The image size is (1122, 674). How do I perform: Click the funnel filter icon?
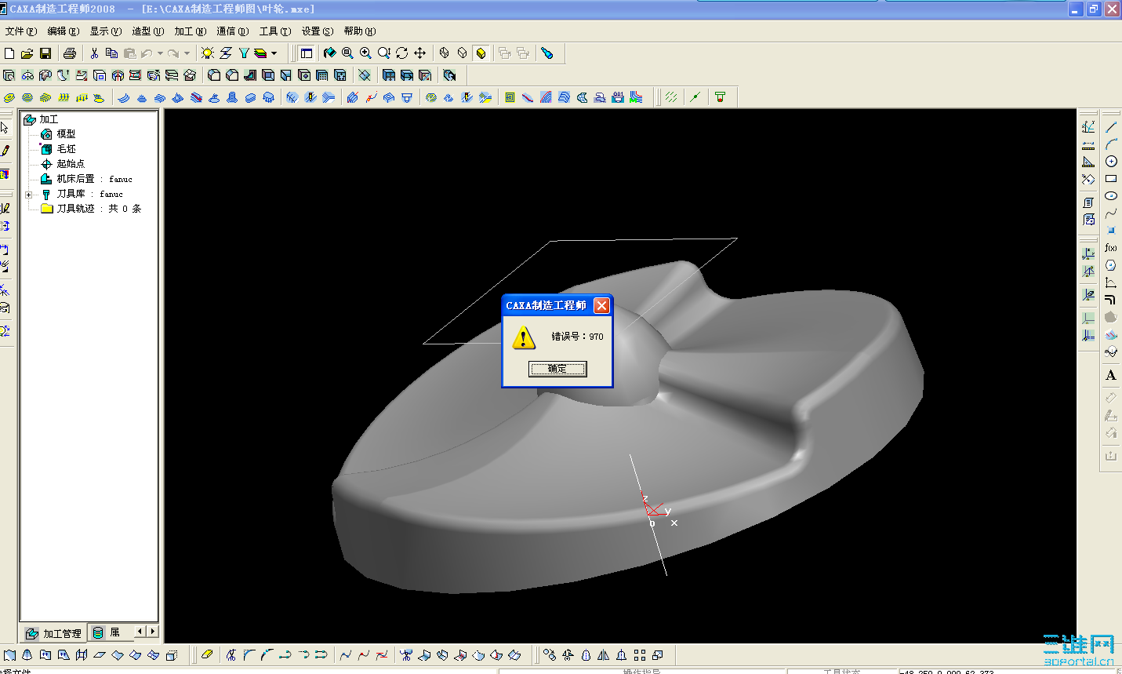point(244,53)
